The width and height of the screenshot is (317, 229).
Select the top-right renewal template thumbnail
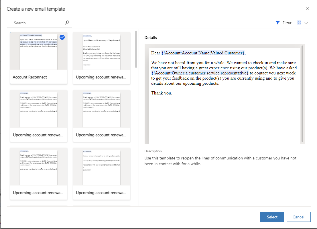101,52
